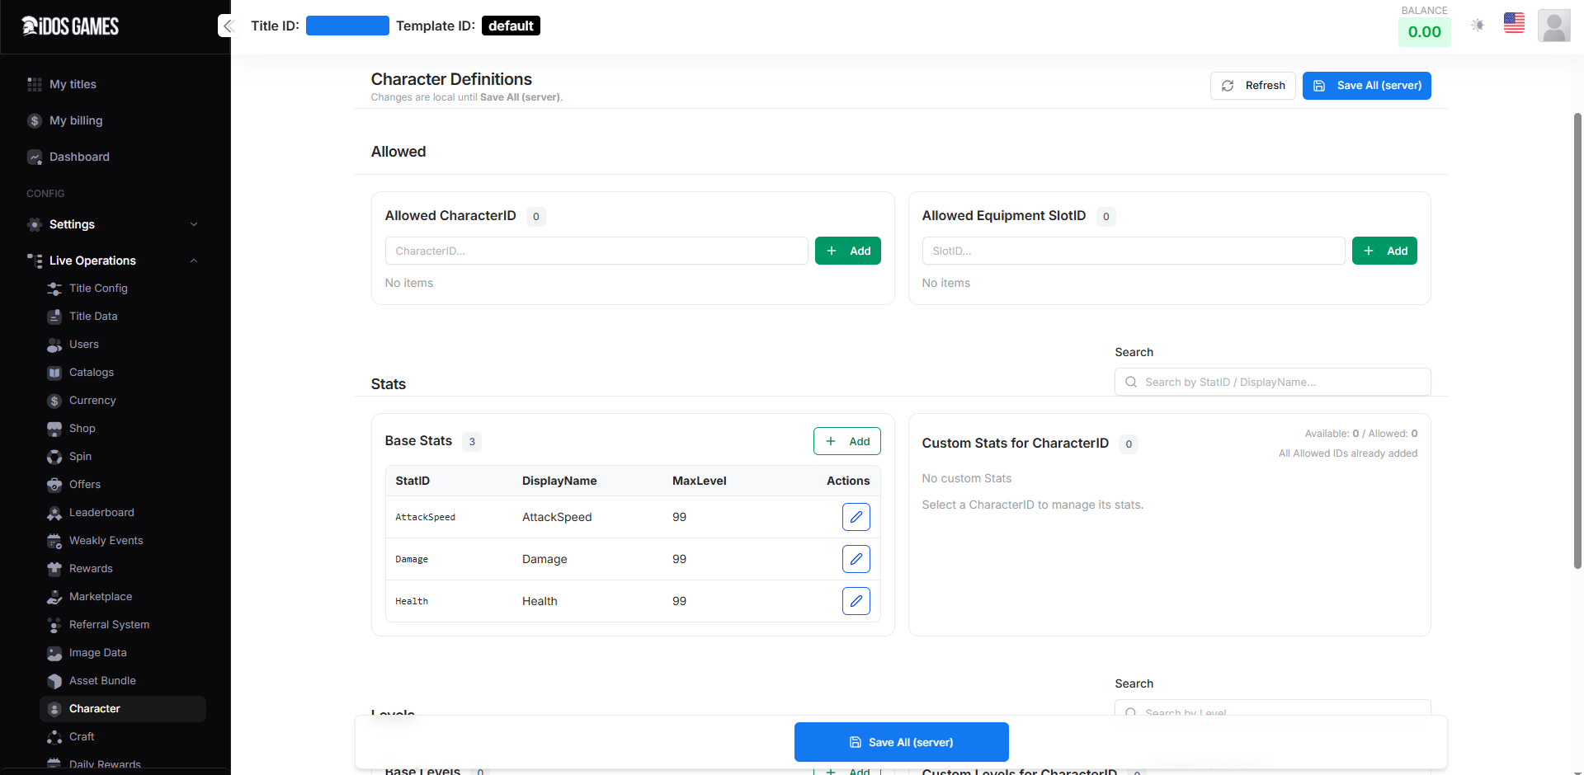
Task: Click the Refresh button
Action: (x=1252, y=86)
